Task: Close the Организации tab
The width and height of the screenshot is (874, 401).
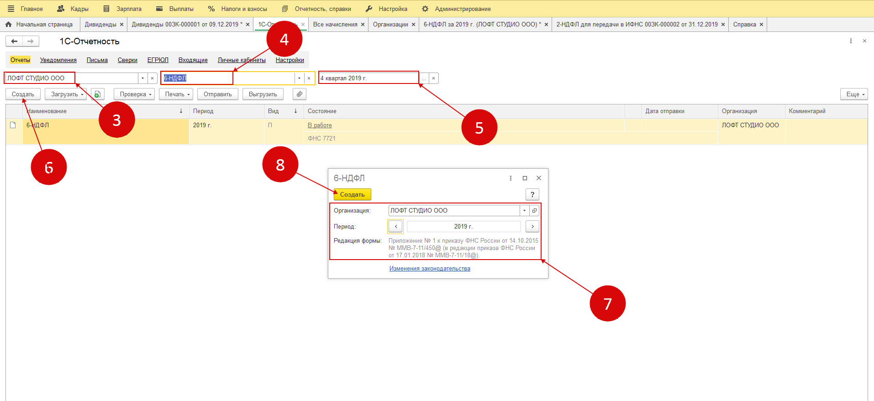Action: pyautogui.click(x=413, y=25)
